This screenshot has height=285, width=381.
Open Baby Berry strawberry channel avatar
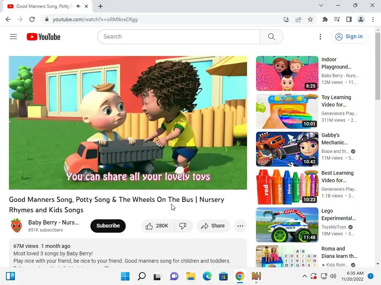(x=16, y=226)
